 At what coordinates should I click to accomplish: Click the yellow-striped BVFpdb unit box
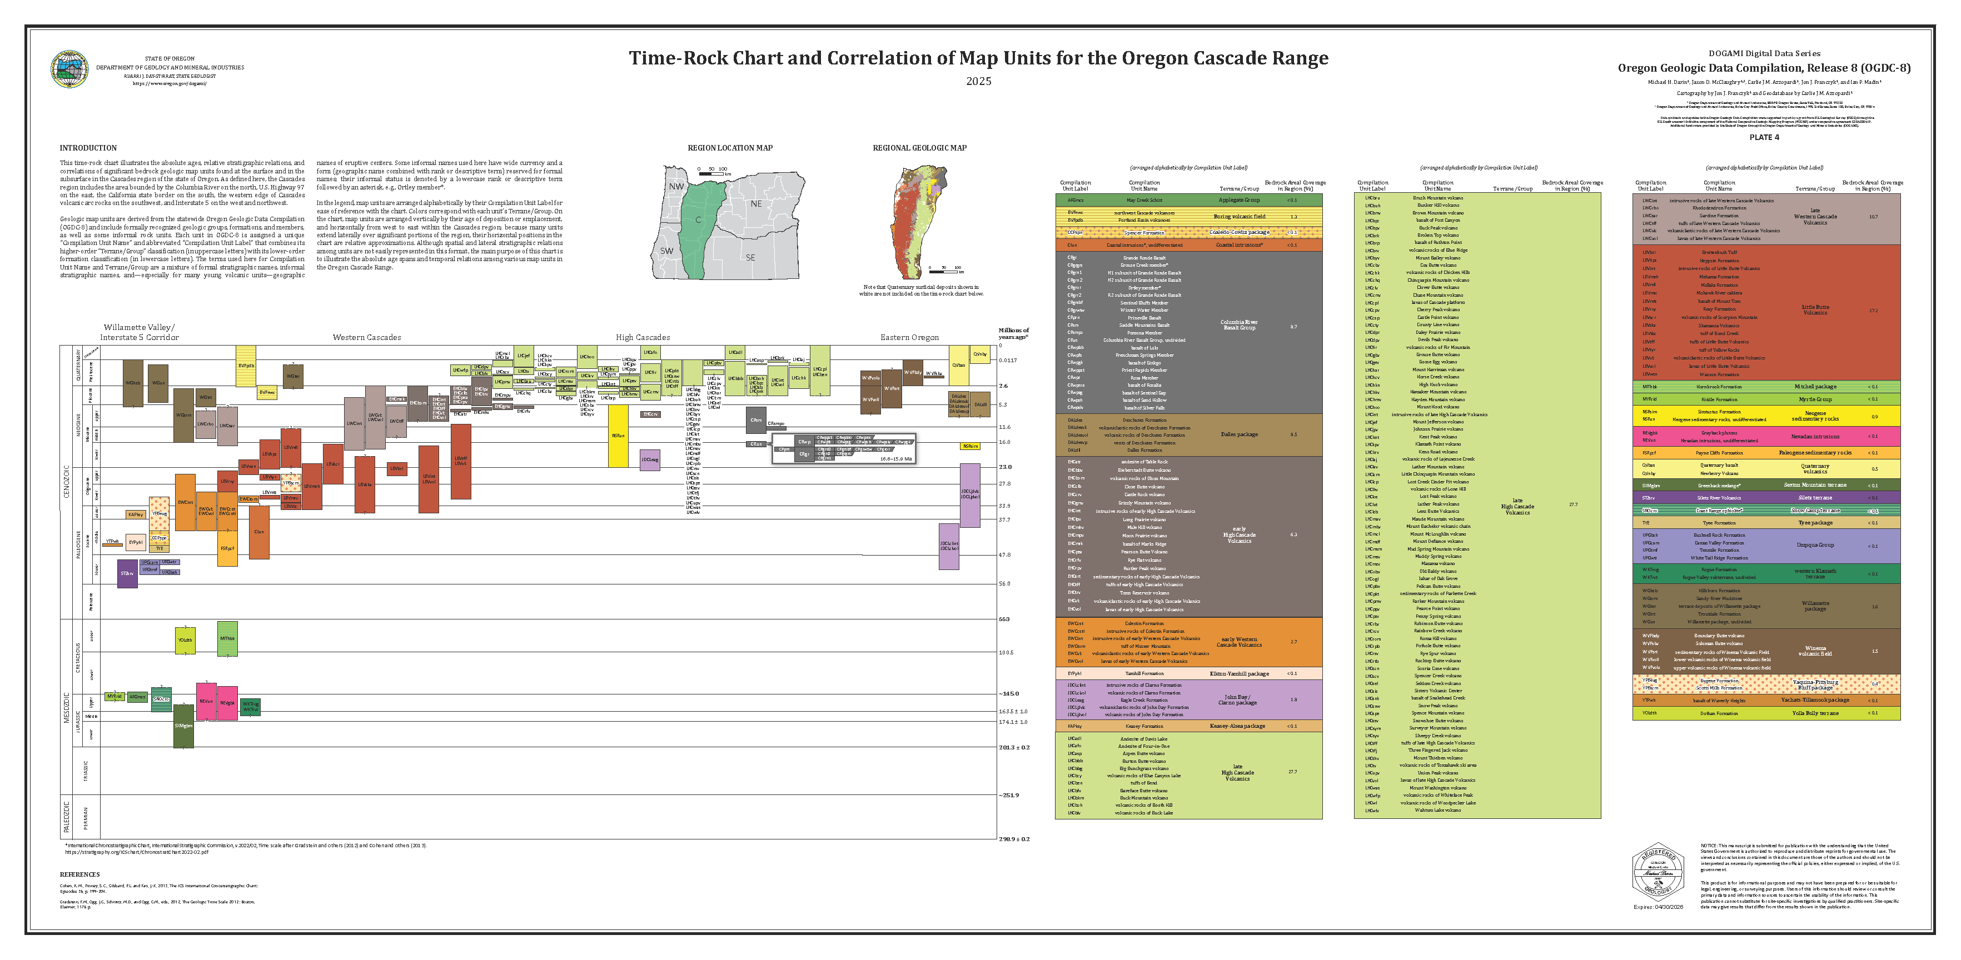(x=246, y=366)
